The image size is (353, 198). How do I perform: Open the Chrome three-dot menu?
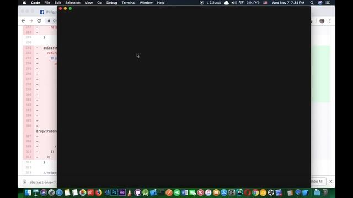point(330,21)
